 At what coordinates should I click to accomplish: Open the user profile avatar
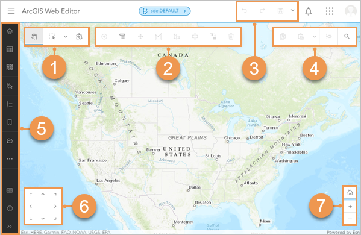350,11
